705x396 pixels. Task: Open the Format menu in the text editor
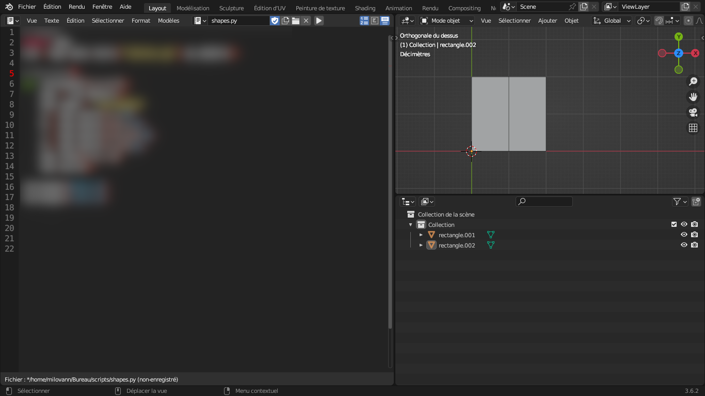(141, 21)
